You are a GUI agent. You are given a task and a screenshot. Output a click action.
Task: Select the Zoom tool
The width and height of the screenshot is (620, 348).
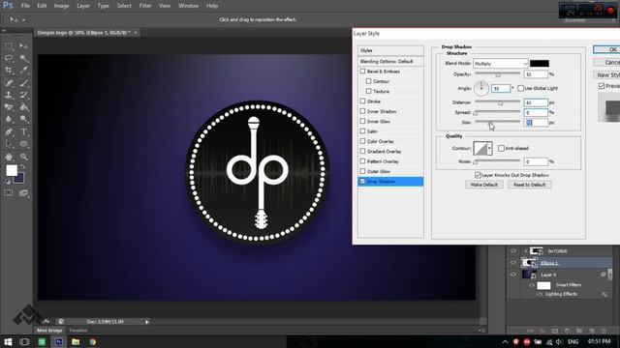pos(23,157)
